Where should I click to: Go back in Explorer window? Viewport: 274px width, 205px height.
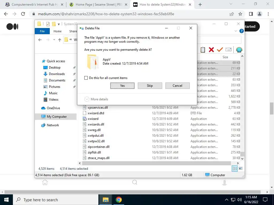tap(40, 40)
